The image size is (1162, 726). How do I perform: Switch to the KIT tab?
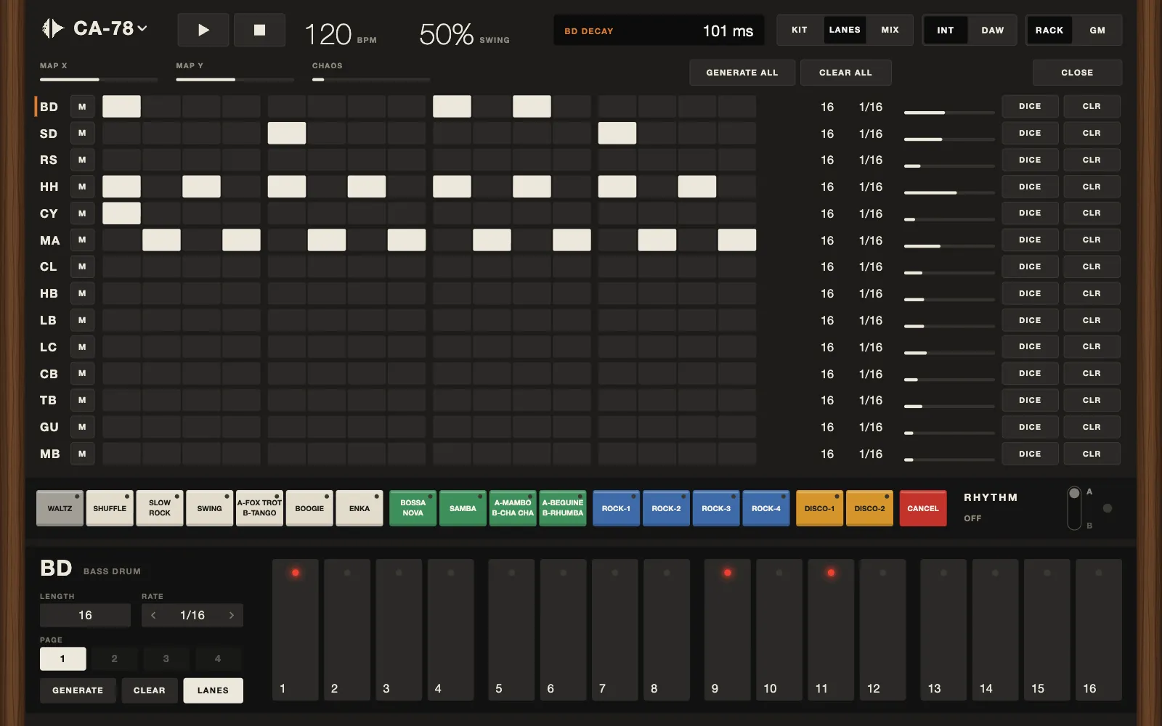[800, 30]
